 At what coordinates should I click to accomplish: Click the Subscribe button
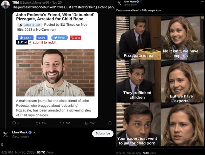pyautogui.click(x=103, y=133)
